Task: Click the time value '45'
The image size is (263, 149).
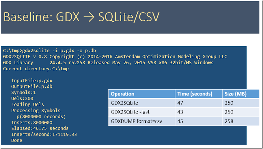Action: click(x=180, y=121)
